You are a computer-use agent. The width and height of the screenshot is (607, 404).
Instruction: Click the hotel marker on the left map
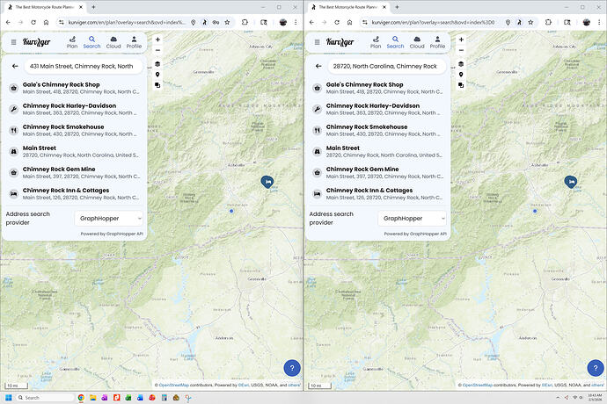(x=267, y=181)
